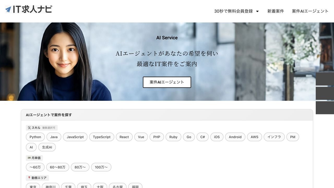The image size is (334, 188).
Task: Choose the 神奈川 work area chip
Action: [51, 186]
